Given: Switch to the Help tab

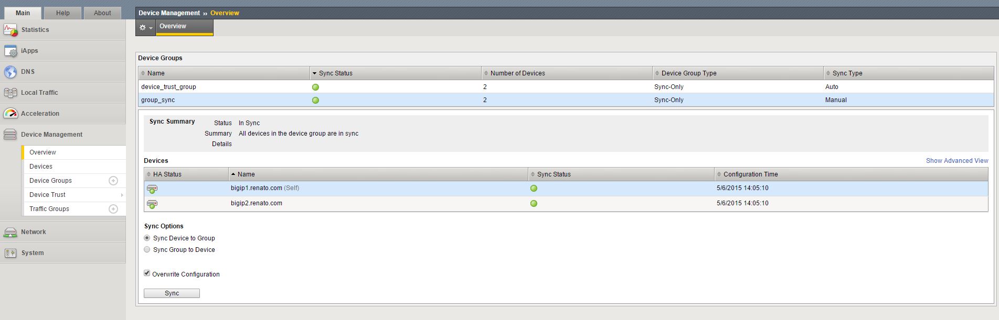Looking at the screenshot, I should click(x=62, y=13).
